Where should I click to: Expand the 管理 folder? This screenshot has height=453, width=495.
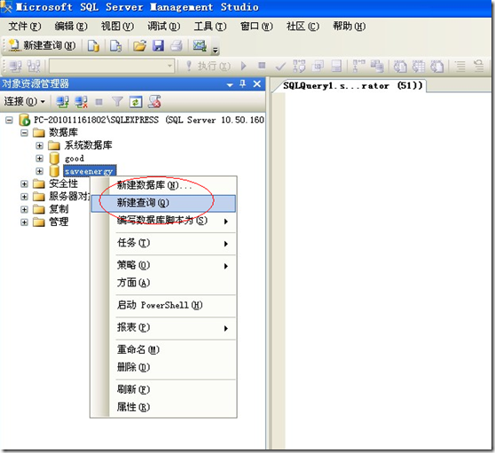24,223
